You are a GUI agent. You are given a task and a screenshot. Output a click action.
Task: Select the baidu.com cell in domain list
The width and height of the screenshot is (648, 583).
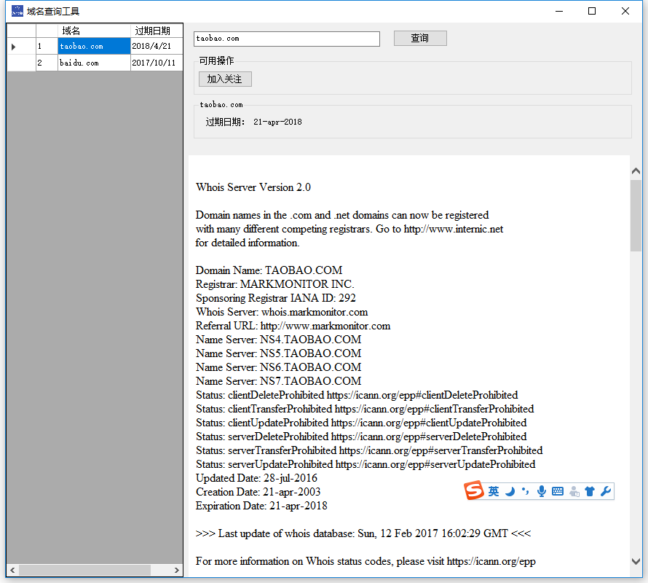coord(94,63)
